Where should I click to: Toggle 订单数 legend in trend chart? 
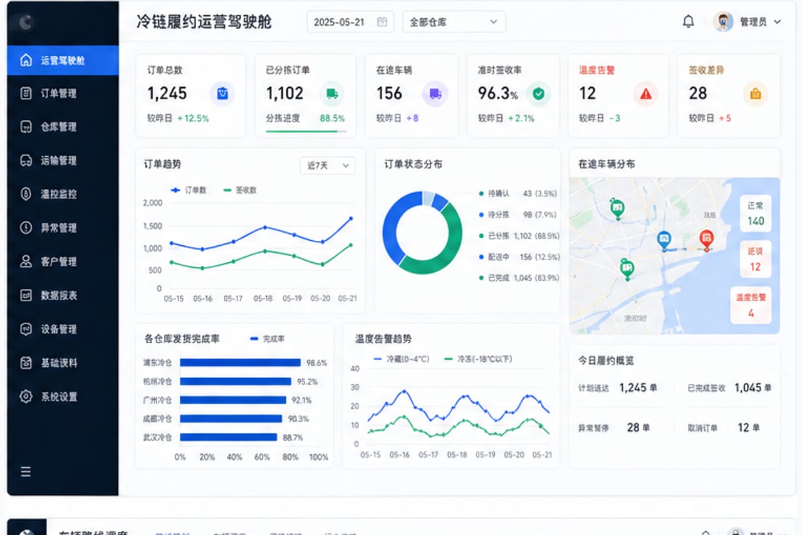pos(189,190)
